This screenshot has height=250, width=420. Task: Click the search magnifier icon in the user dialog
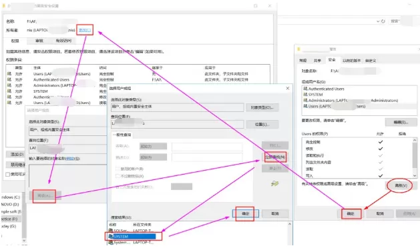(275, 183)
